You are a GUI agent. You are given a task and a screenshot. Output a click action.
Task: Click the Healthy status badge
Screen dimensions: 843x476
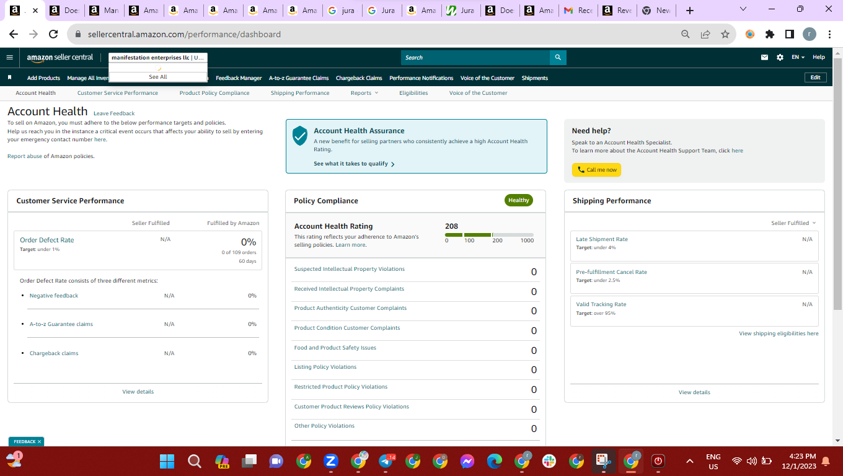pos(519,200)
